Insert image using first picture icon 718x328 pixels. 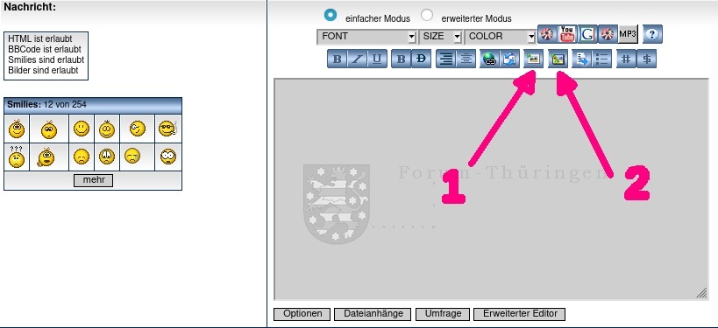(x=533, y=59)
